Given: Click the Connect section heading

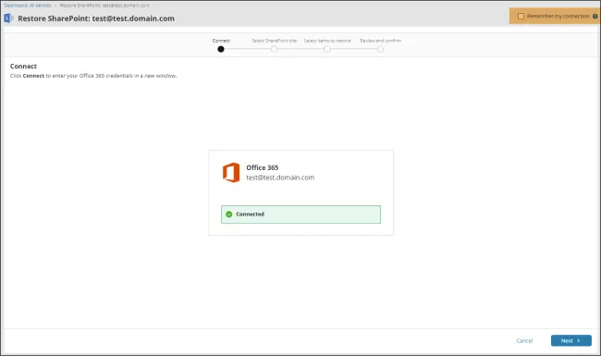Looking at the screenshot, I should [x=23, y=67].
